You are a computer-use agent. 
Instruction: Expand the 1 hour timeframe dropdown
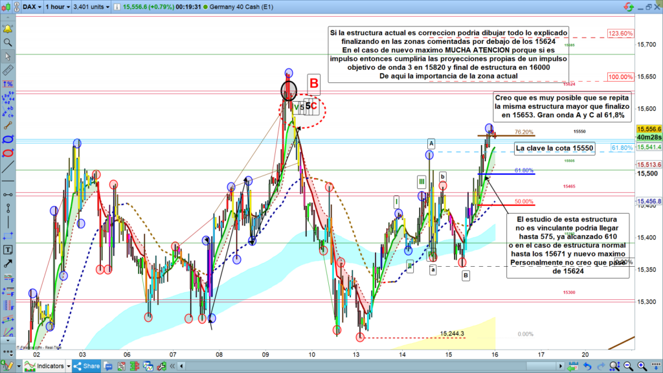(x=57, y=7)
